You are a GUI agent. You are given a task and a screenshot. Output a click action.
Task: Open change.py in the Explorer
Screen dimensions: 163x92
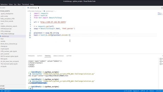4,46
